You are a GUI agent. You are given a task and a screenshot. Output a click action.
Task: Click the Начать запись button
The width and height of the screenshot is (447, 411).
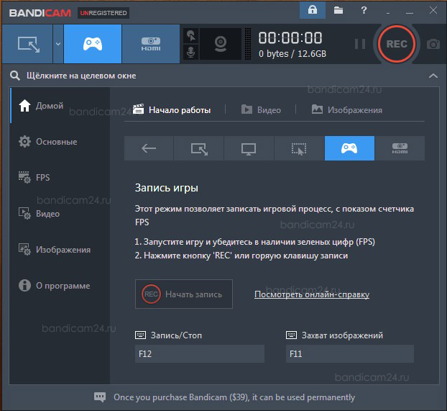point(184,294)
